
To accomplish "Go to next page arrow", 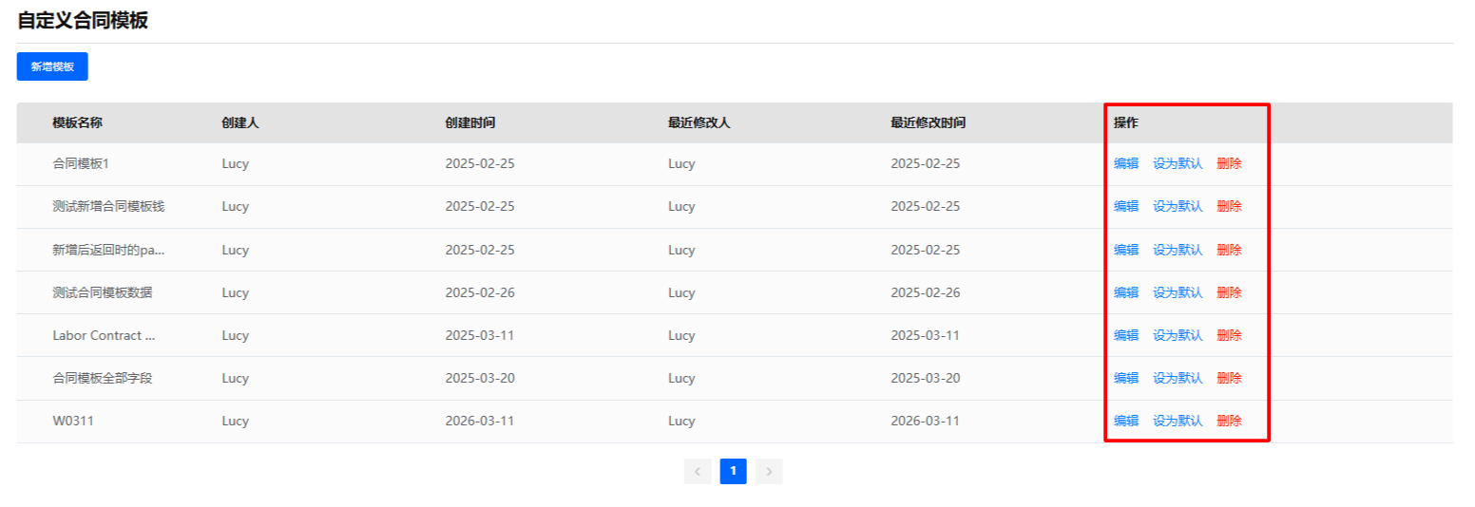I will tap(769, 471).
